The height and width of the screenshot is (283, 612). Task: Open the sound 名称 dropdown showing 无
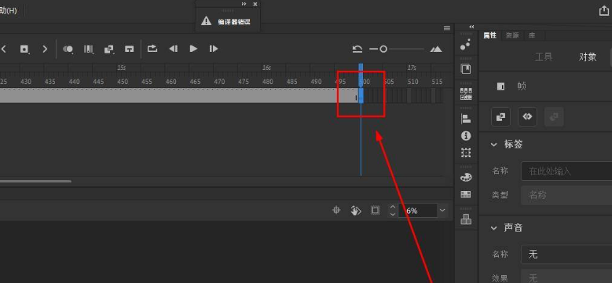pyautogui.click(x=566, y=255)
